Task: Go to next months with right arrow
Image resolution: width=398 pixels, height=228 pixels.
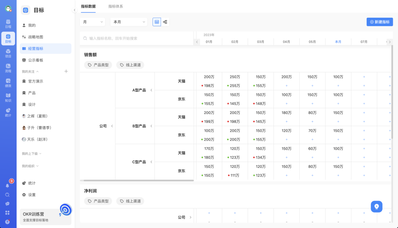Action: pos(390,42)
